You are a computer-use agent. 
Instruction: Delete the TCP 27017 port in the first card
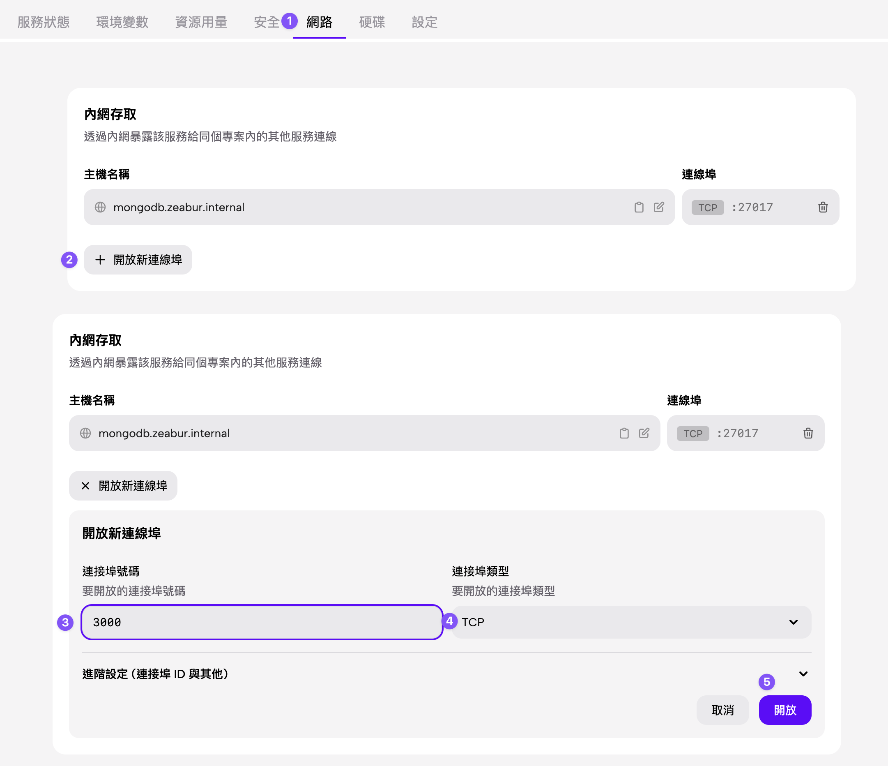point(823,207)
